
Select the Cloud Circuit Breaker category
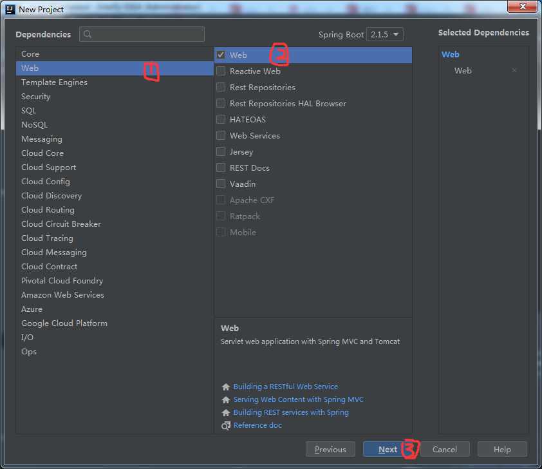[x=115, y=224]
